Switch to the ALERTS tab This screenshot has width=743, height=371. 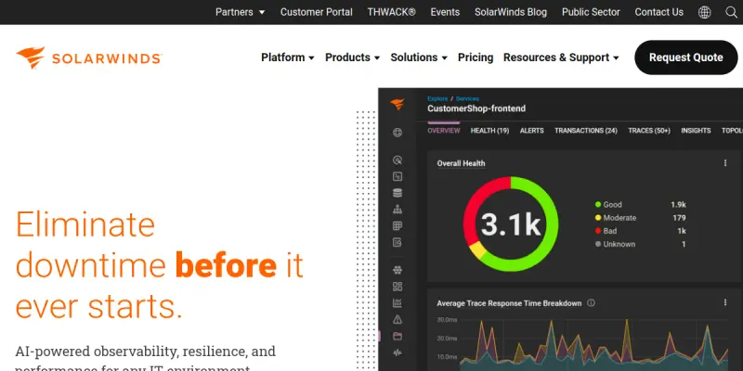pos(531,131)
